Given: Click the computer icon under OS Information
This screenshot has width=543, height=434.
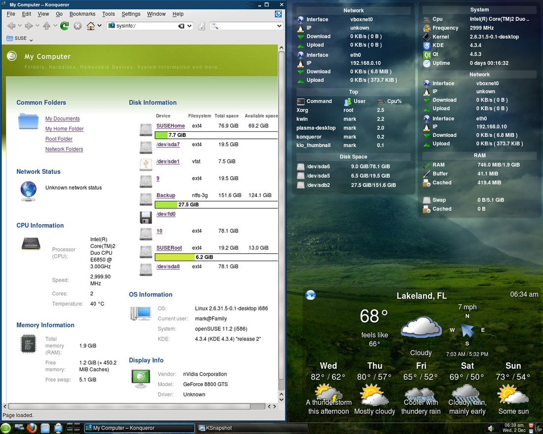Looking at the screenshot, I should (x=141, y=313).
